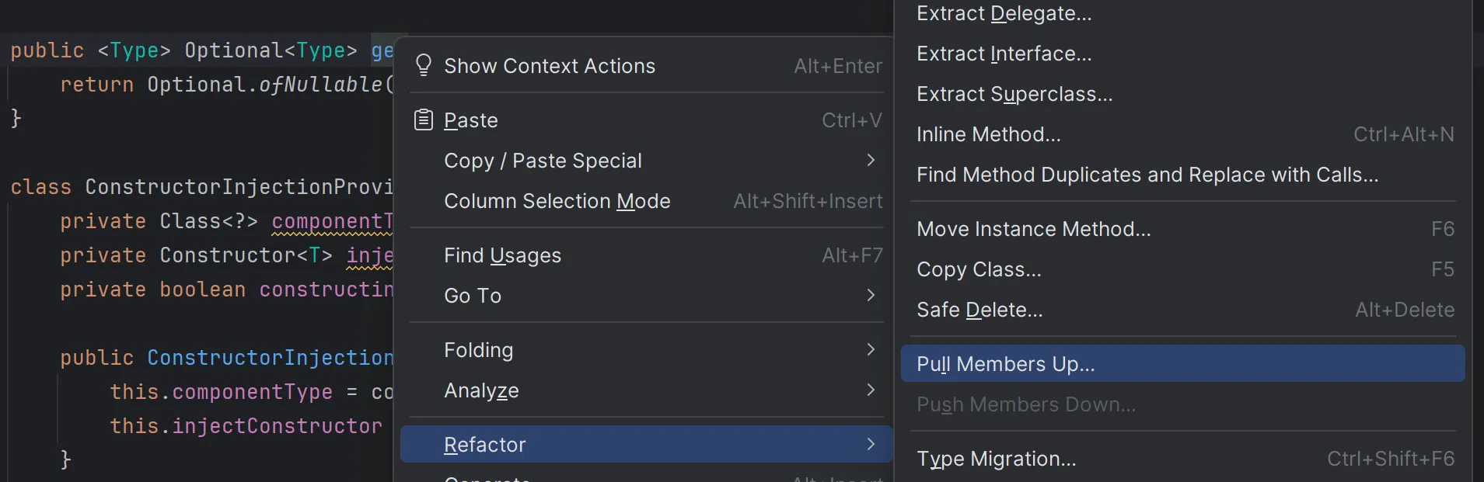
Task: Choose Inline Method refactoring
Action: click(x=988, y=134)
